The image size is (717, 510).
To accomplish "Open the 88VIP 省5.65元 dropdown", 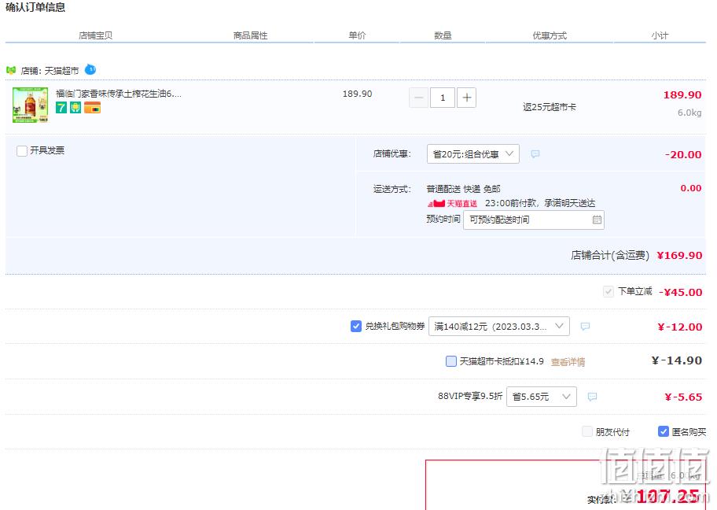I will 542,397.
